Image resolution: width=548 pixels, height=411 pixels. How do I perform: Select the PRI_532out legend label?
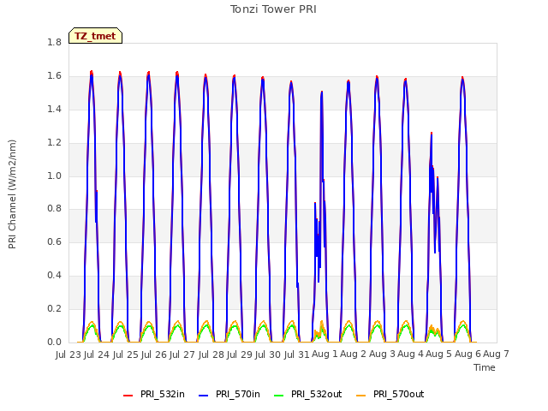[x=316, y=394]
